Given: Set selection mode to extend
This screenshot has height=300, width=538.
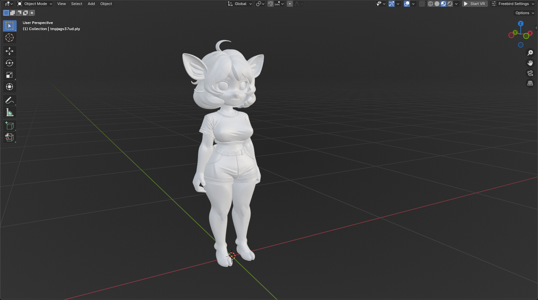Looking at the screenshot, I should [x=13, y=13].
